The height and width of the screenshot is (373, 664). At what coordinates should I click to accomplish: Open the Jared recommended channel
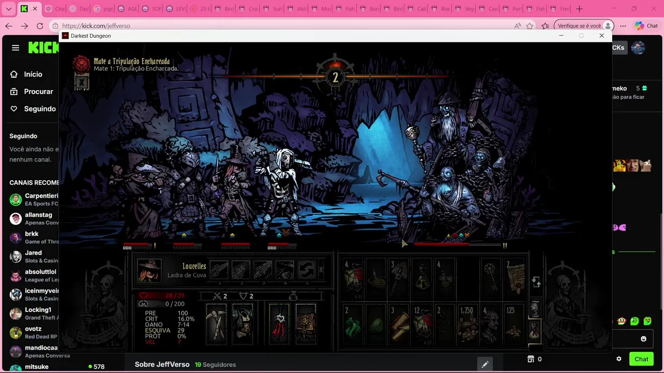click(x=34, y=256)
